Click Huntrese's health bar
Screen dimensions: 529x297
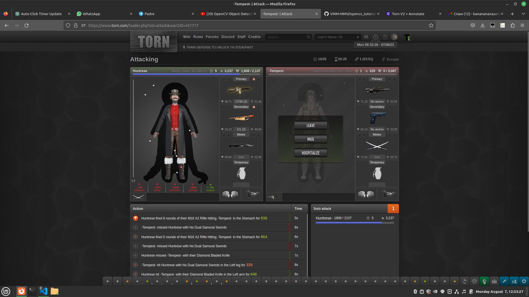click(196, 74)
